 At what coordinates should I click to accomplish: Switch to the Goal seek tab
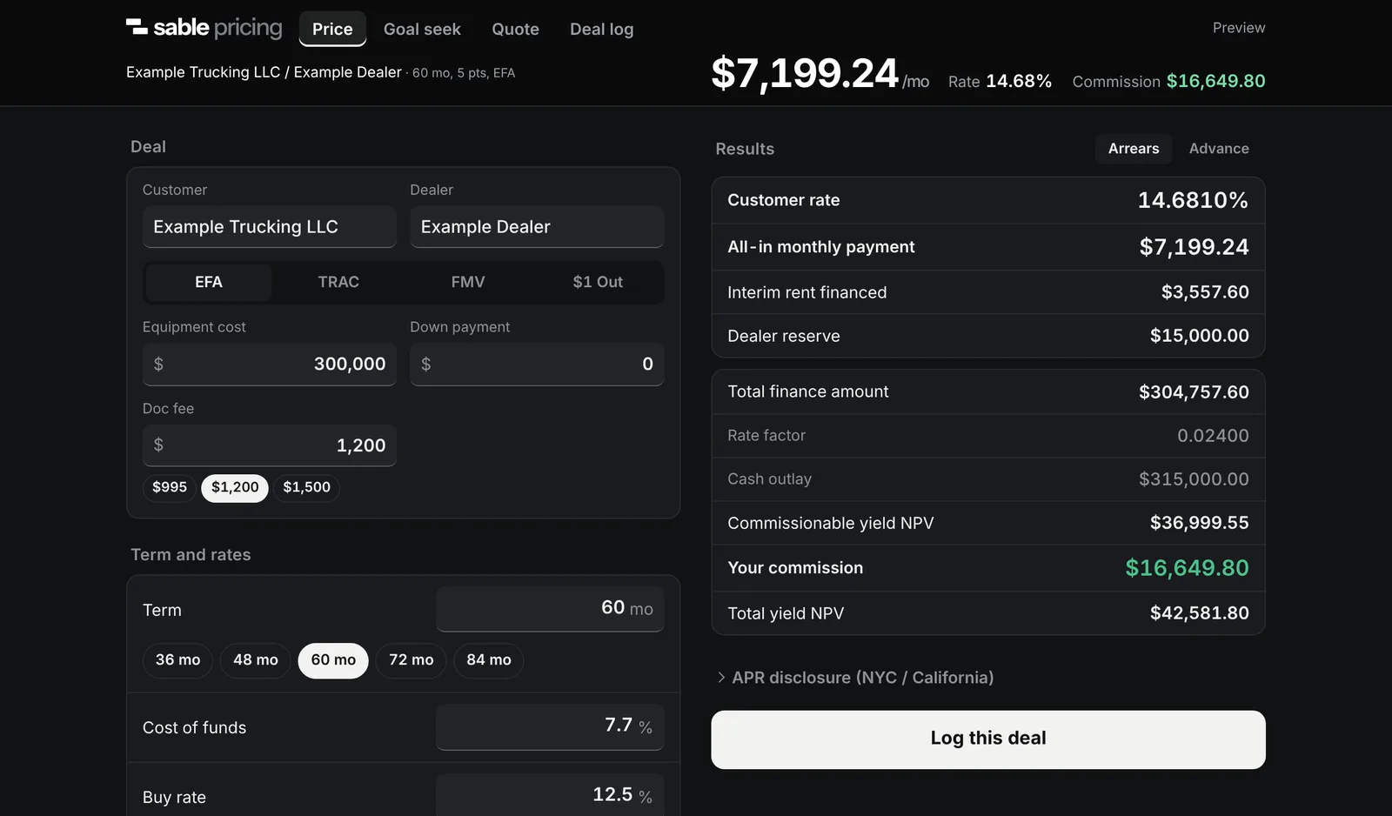click(x=422, y=29)
